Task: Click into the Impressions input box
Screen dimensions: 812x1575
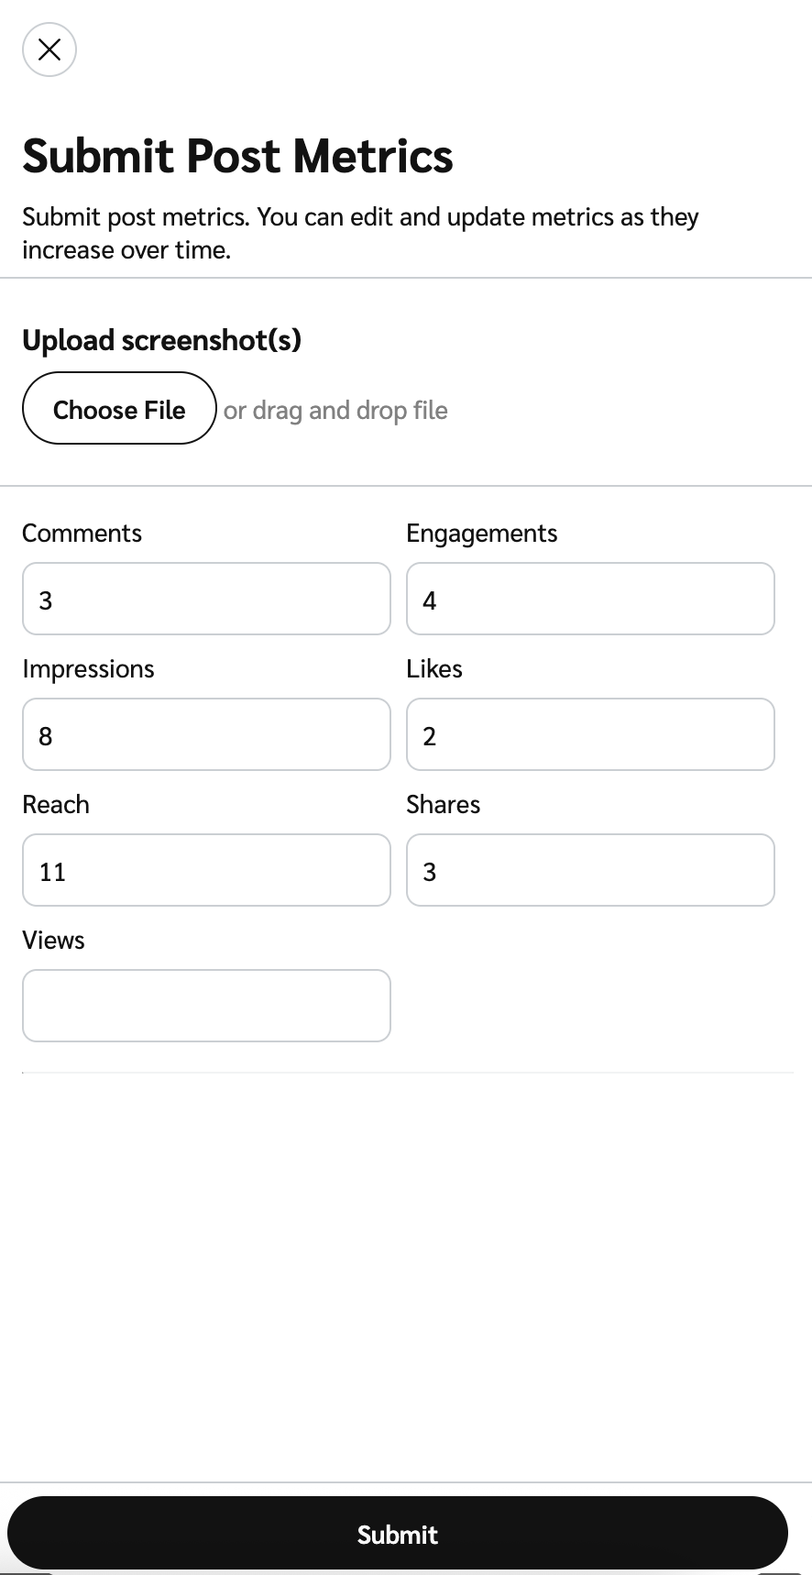Action: [206, 735]
